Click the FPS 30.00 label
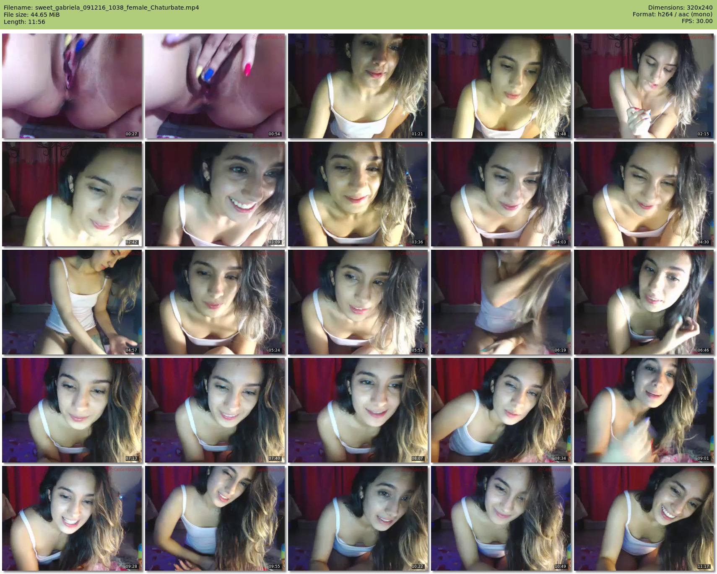Screen dimensions: 717x574 [x=697, y=21]
